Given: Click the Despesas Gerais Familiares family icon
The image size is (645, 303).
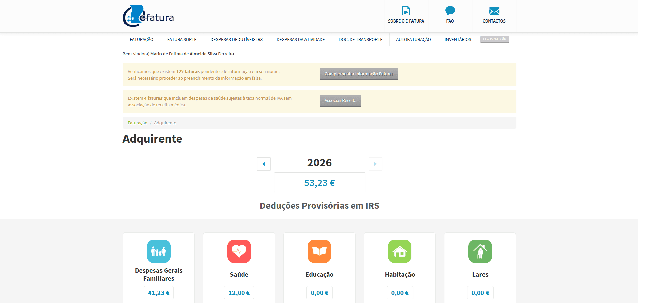Looking at the screenshot, I should tap(158, 251).
